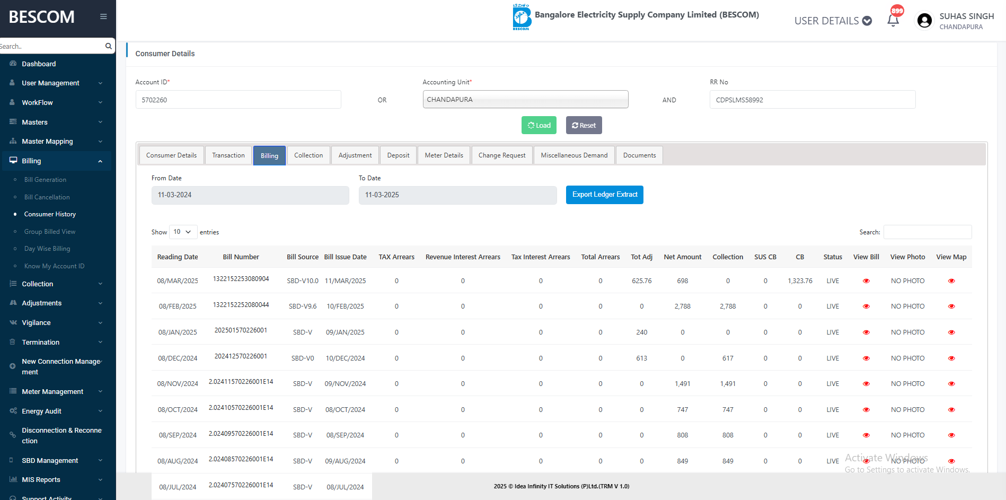
Task: Expand Energy Audit menu
Action: (x=58, y=411)
